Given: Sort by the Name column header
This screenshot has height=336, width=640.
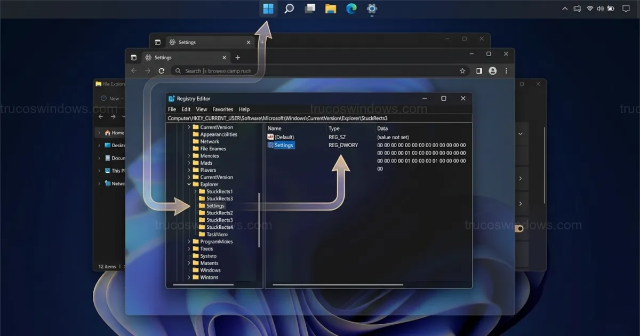Looking at the screenshot, I should (274, 129).
